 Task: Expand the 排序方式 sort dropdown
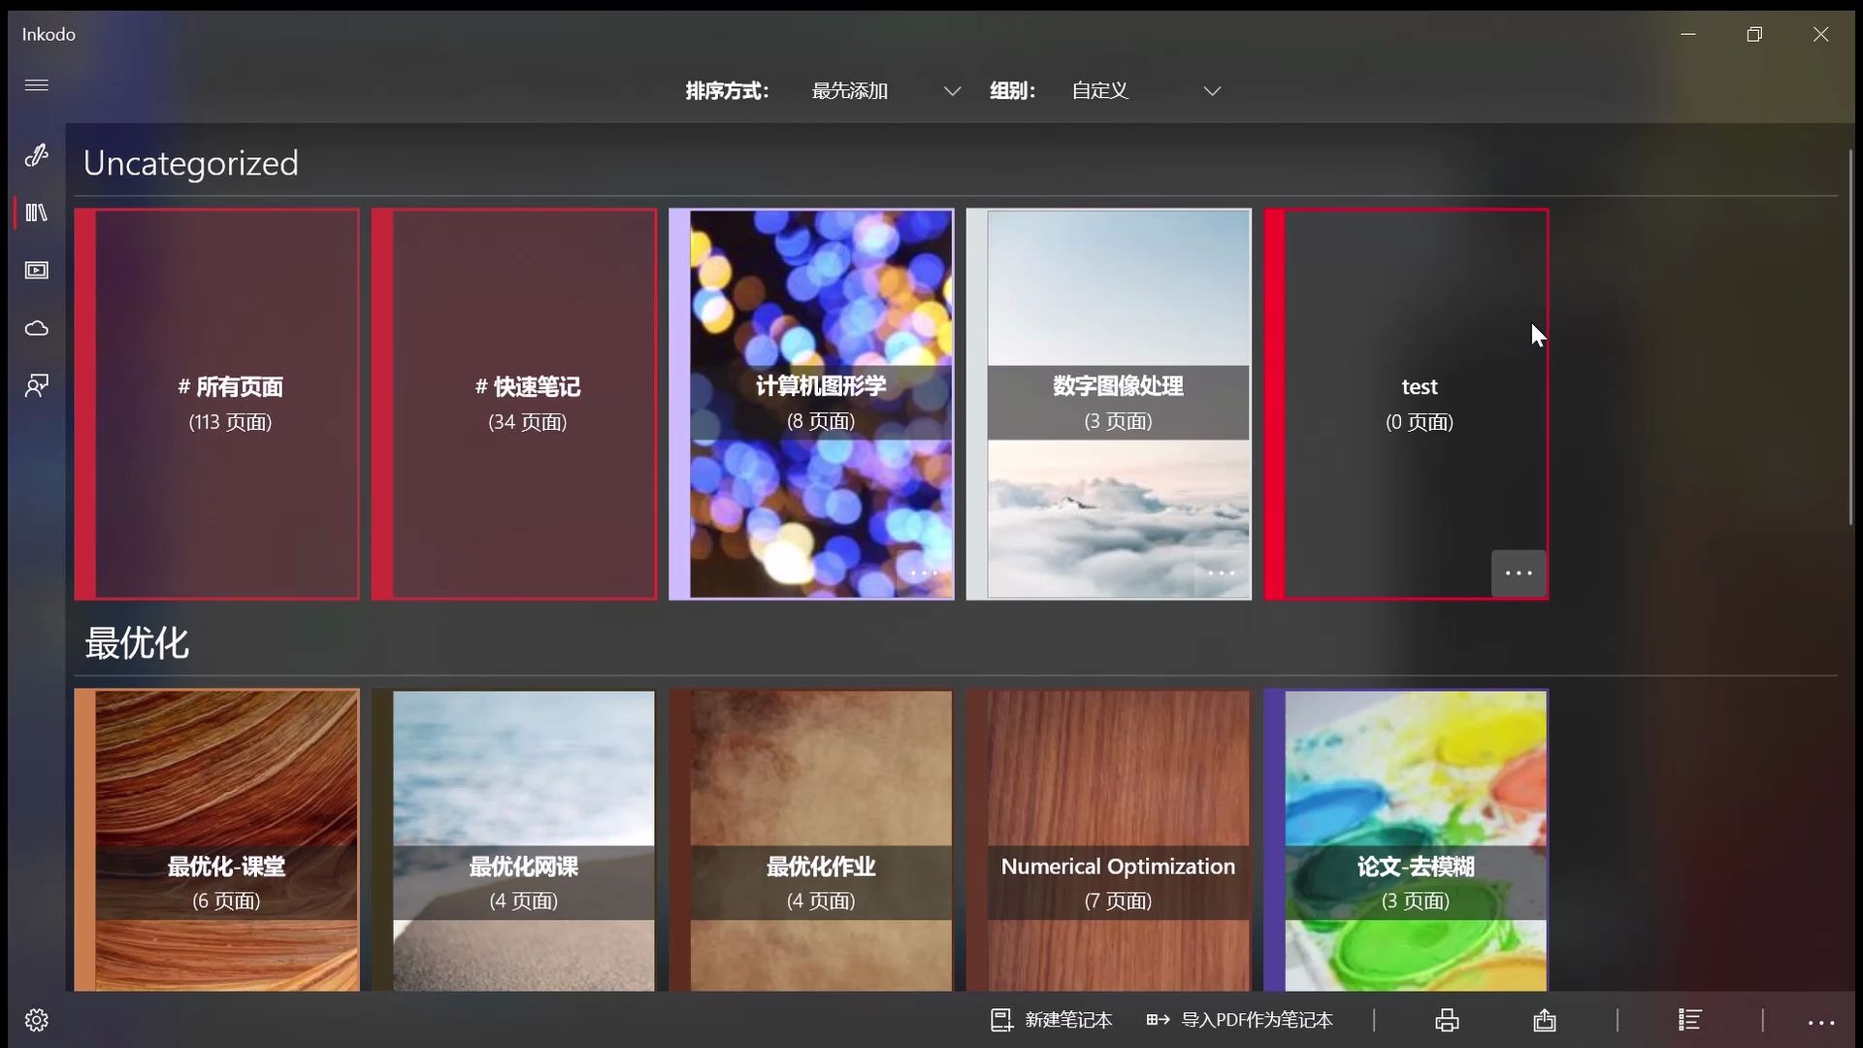pyautogui.click(x=885, y=90)
